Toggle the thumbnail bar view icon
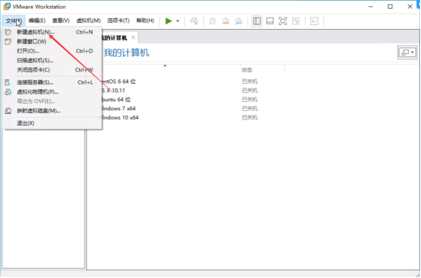Screen dimensions: 421x278 tap(270, 21)
